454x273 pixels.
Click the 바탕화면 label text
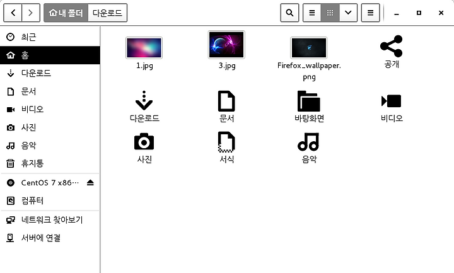(x=309, y=118)
